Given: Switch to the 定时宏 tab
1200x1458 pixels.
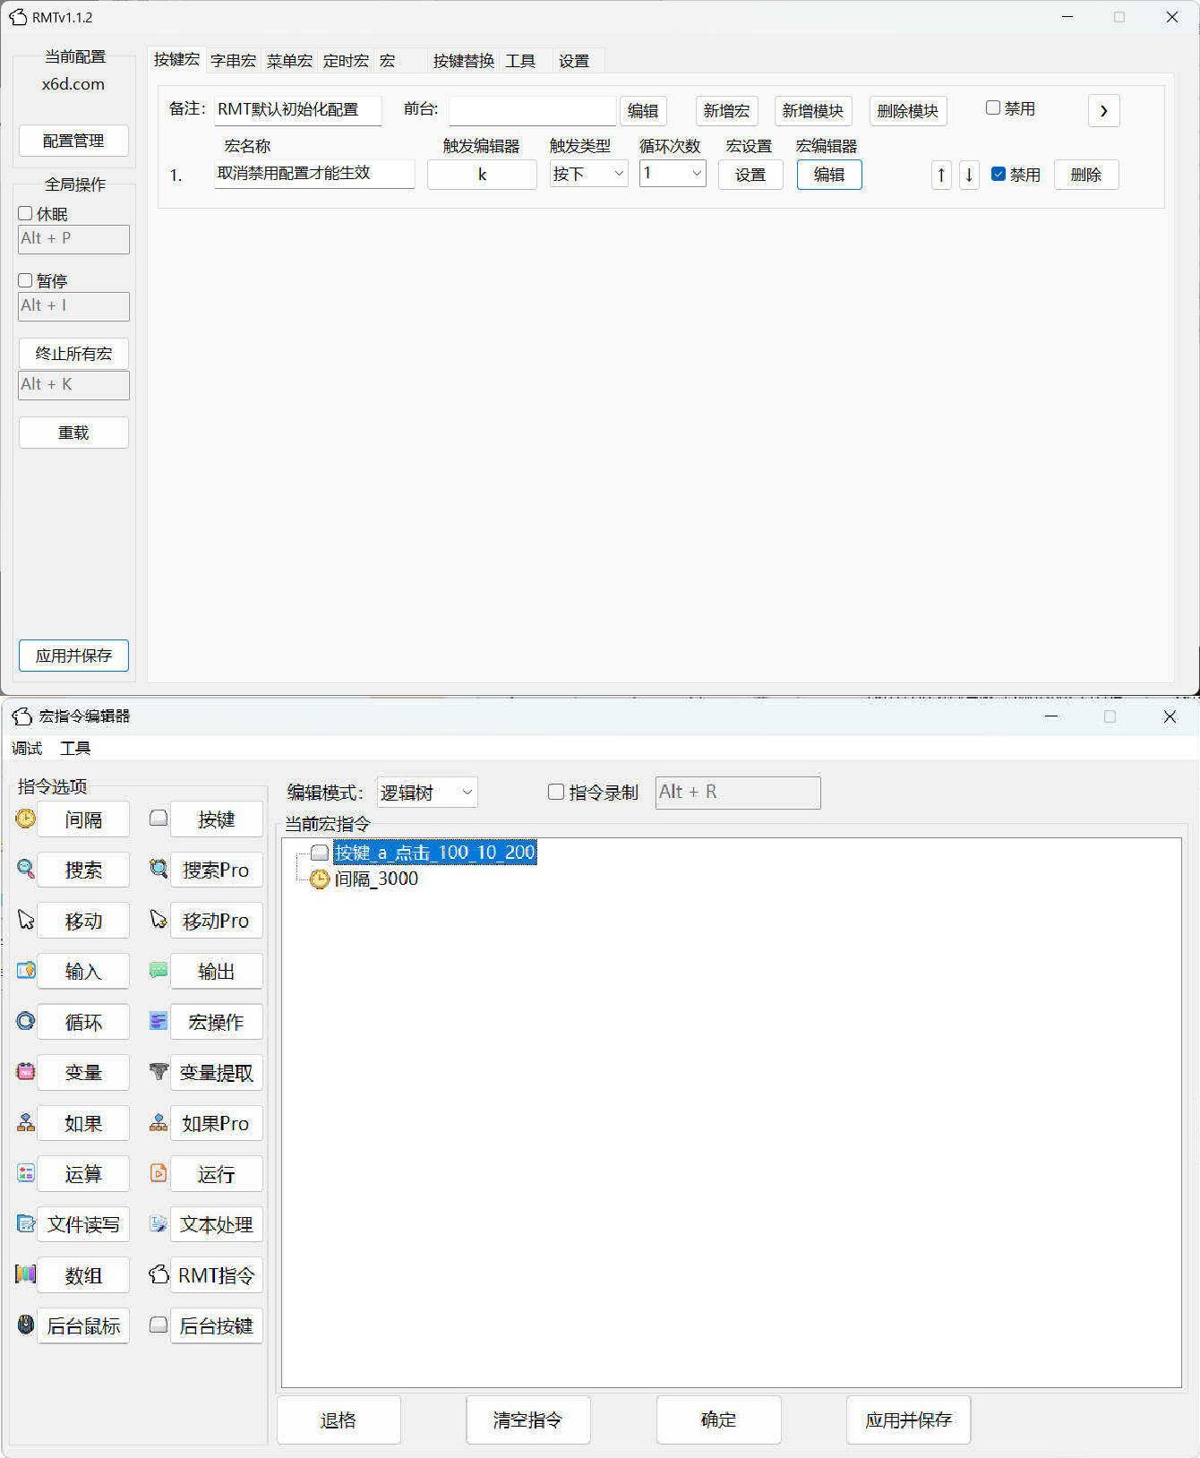Looking at the screenshot, I should click(x=346, y=61).
